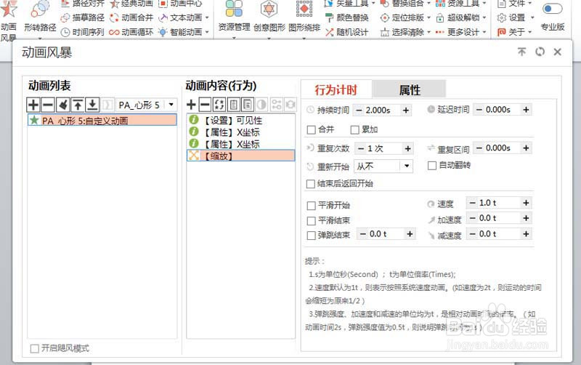581x365 pixels.
Task: Decrease the 持续时间 value with minus
Action: tap(359, 111)
